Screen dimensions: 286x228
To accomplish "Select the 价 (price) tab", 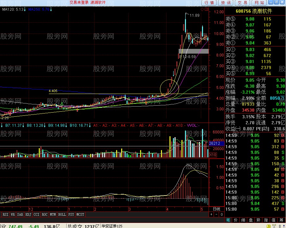I will [236, 220].
